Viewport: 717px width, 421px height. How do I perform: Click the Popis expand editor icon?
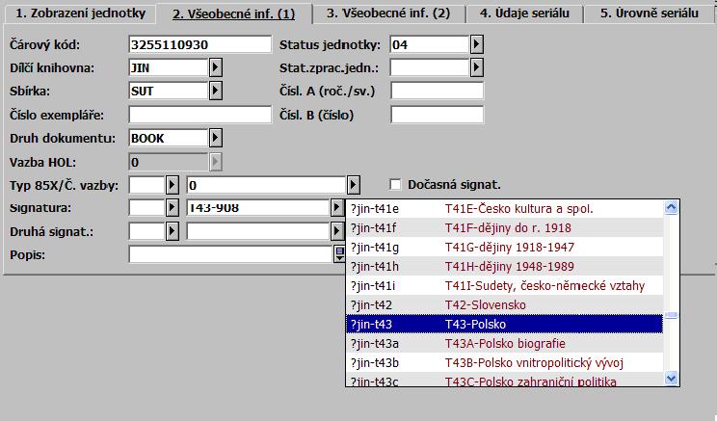tap(339, 254)
